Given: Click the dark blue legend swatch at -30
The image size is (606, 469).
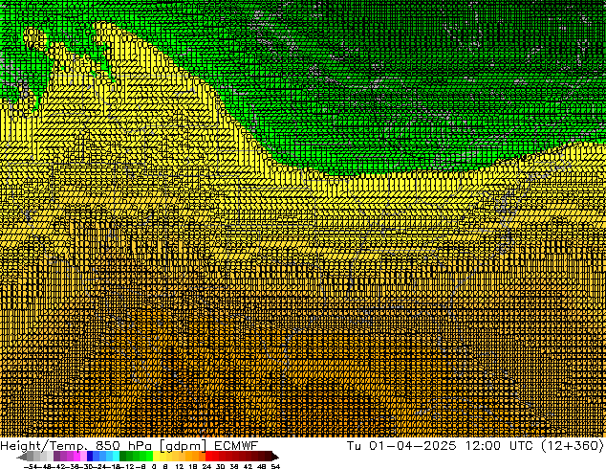Looking at the screenshot, I should tap(90, 456).
